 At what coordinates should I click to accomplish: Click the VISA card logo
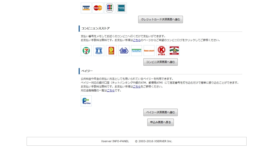[x=86, y=8]
